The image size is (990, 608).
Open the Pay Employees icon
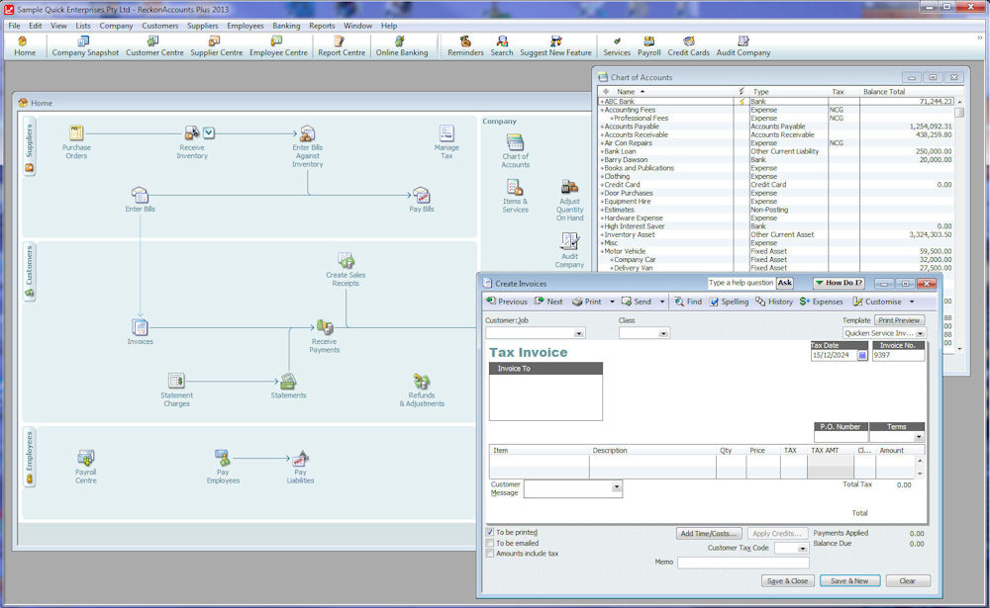coord(223,458)
